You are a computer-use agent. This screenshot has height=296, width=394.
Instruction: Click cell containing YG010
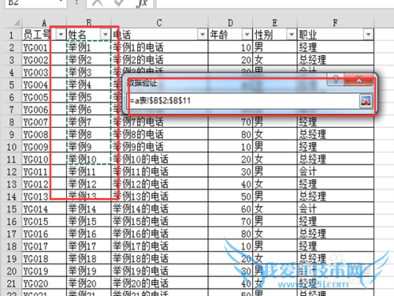44,159
